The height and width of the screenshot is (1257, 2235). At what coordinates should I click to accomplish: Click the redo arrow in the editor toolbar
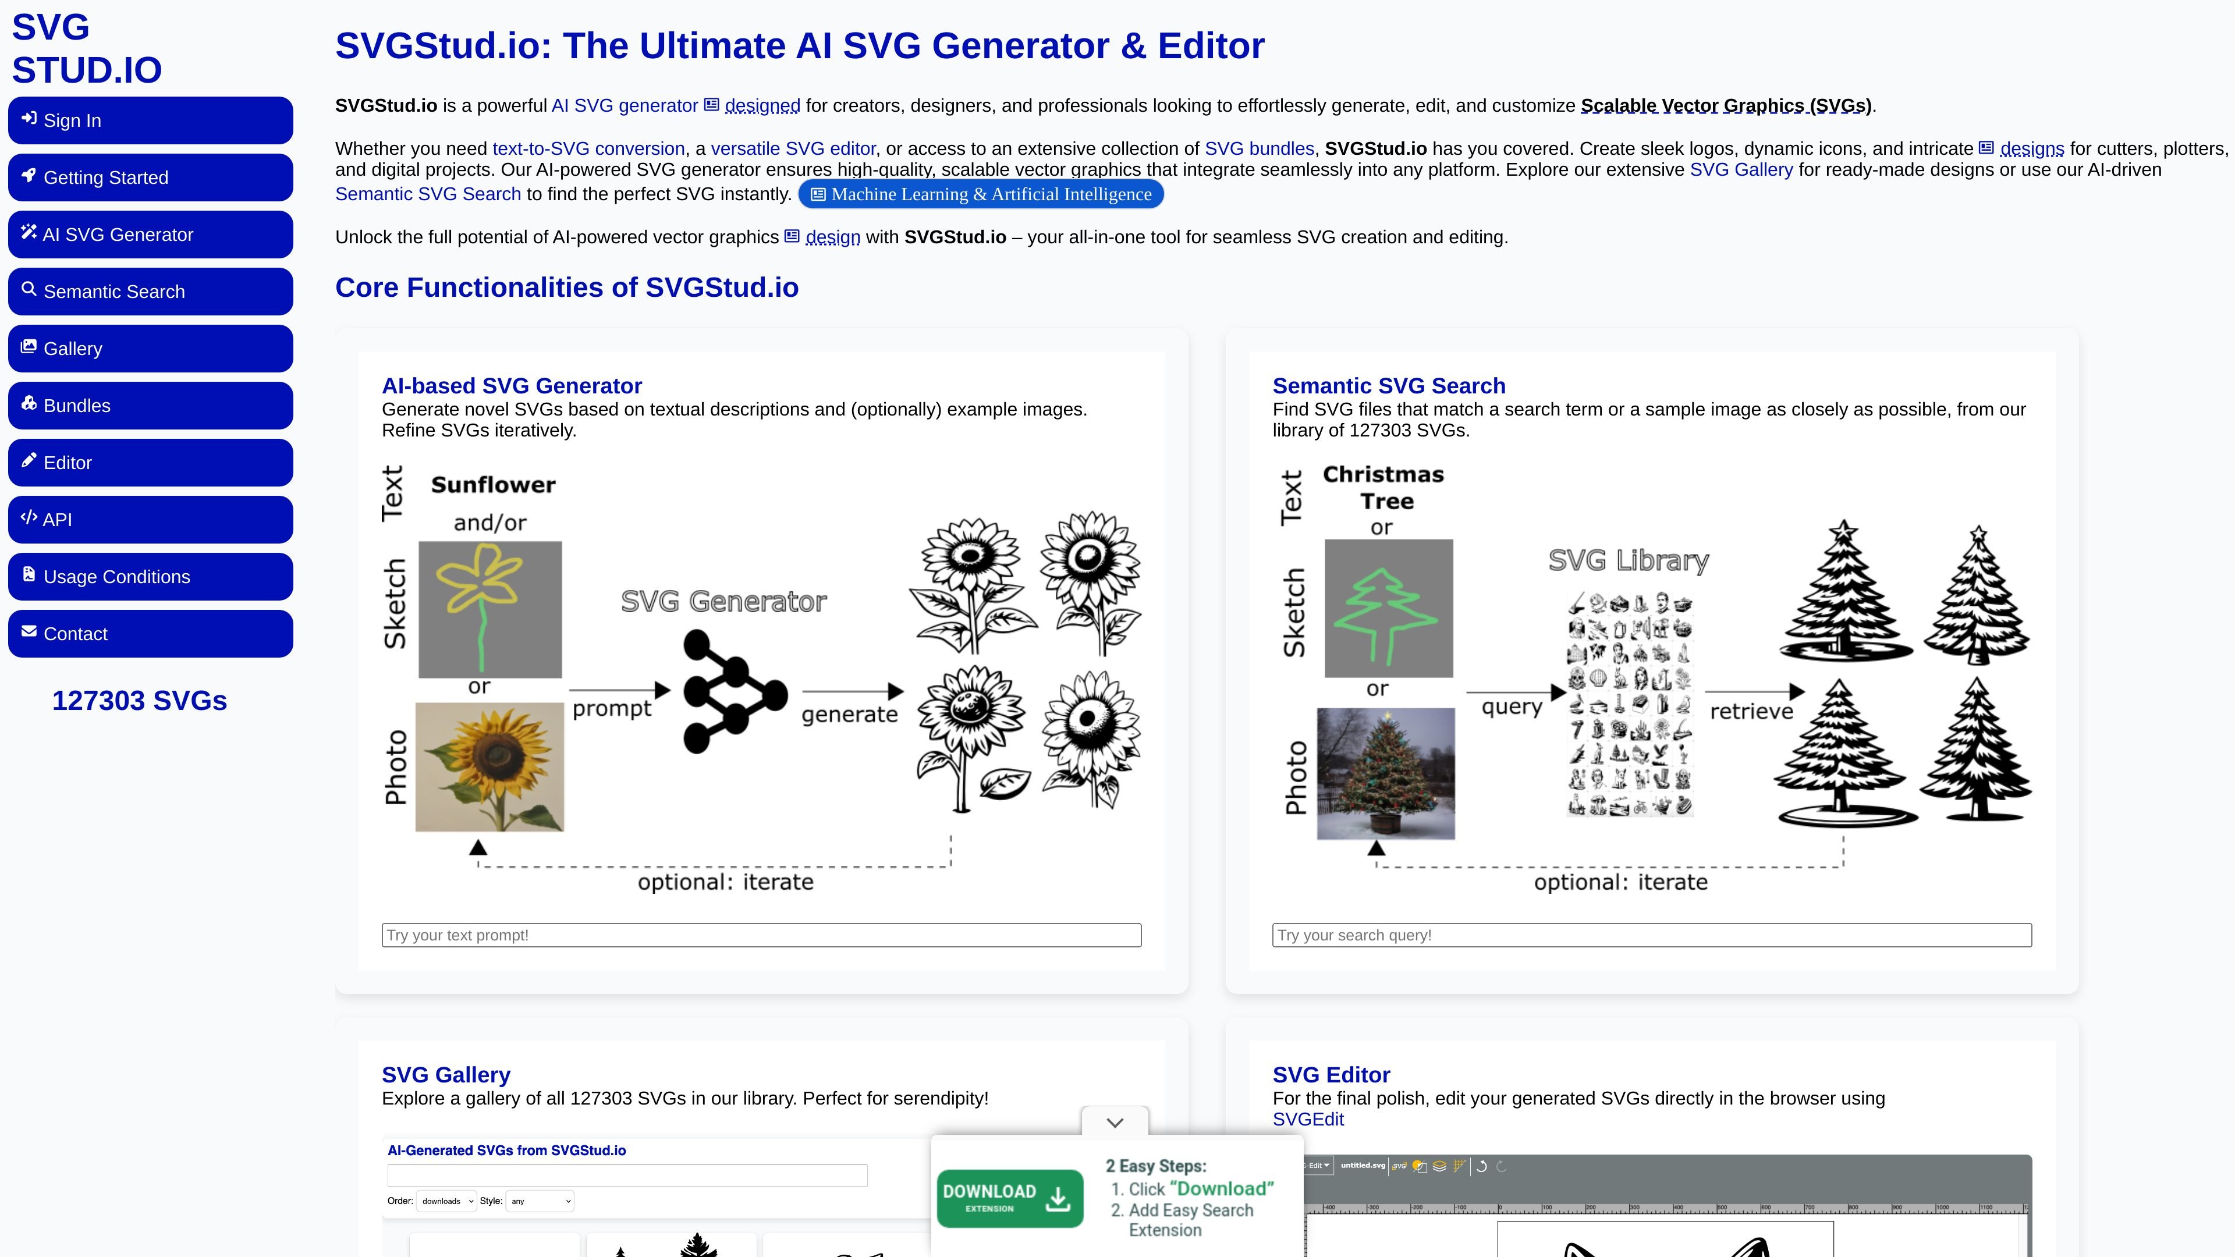pyautogui.click(x=1502, y=1167)
